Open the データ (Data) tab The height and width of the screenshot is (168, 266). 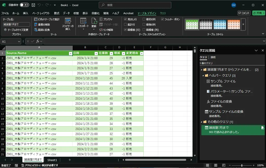(66, 13)
